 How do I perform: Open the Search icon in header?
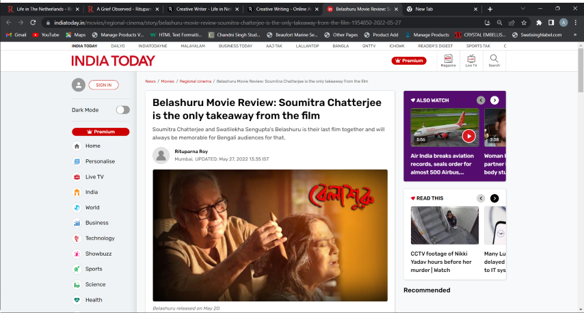click(x=494, y=60)
